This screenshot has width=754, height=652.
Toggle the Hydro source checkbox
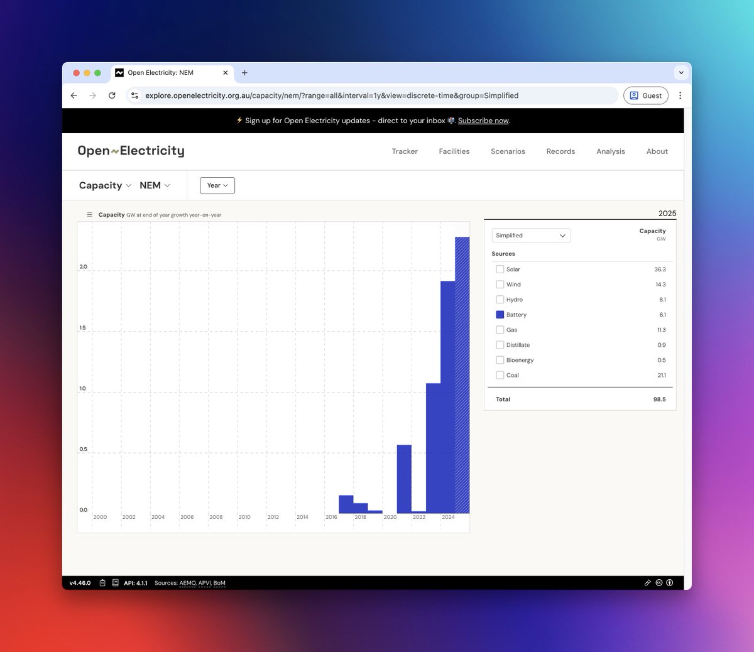point(500,300)
